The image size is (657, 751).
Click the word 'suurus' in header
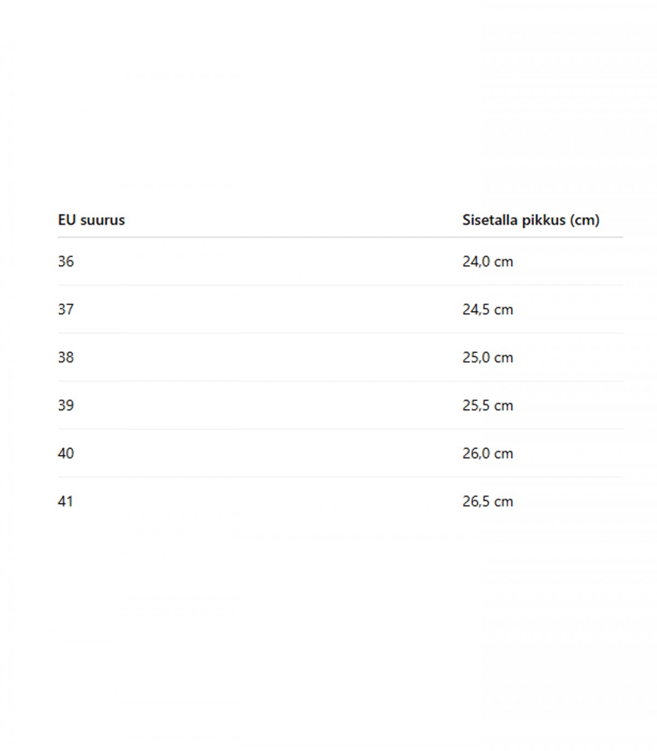(102, 220)
